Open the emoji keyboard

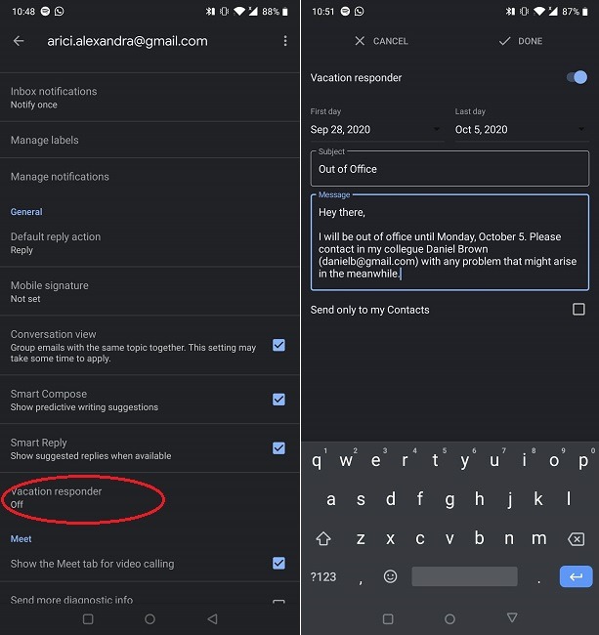tap(390, 576)
